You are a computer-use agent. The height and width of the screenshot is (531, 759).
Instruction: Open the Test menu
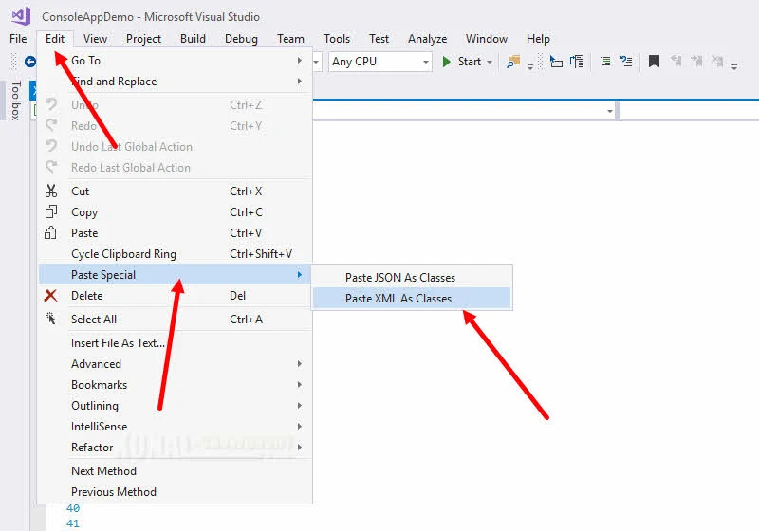(x=379, y=39)
